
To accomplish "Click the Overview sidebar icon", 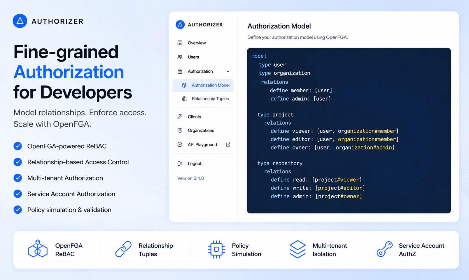I will pos(180,43).
